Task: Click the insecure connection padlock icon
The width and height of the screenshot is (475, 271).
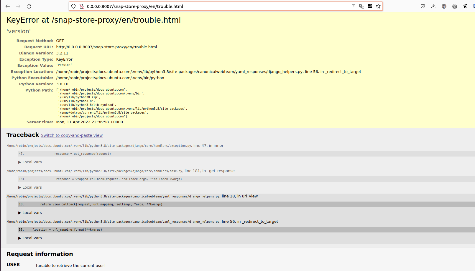Action: 82,6
